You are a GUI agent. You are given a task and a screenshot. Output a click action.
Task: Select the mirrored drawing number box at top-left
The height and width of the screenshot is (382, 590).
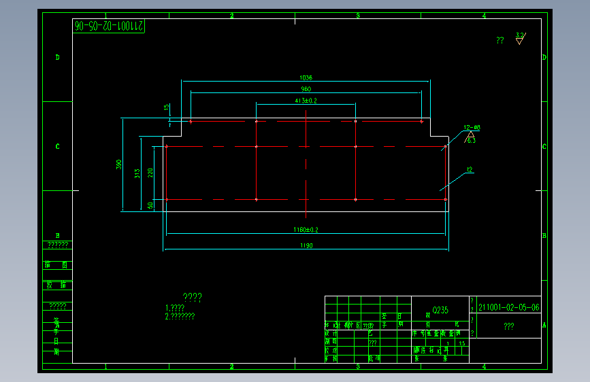point(109,26)
